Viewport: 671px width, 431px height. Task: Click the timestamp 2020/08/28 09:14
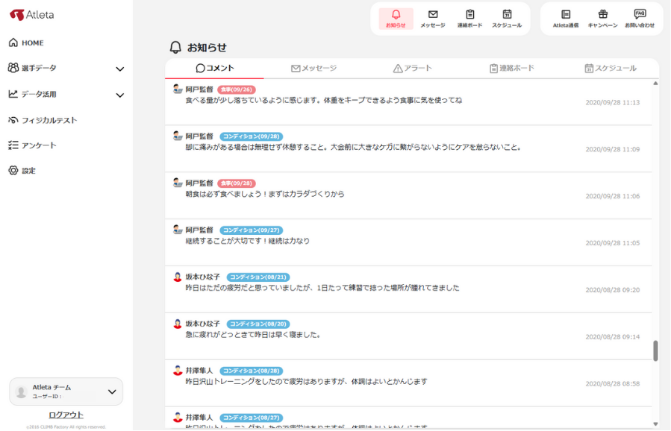point(612,337)
